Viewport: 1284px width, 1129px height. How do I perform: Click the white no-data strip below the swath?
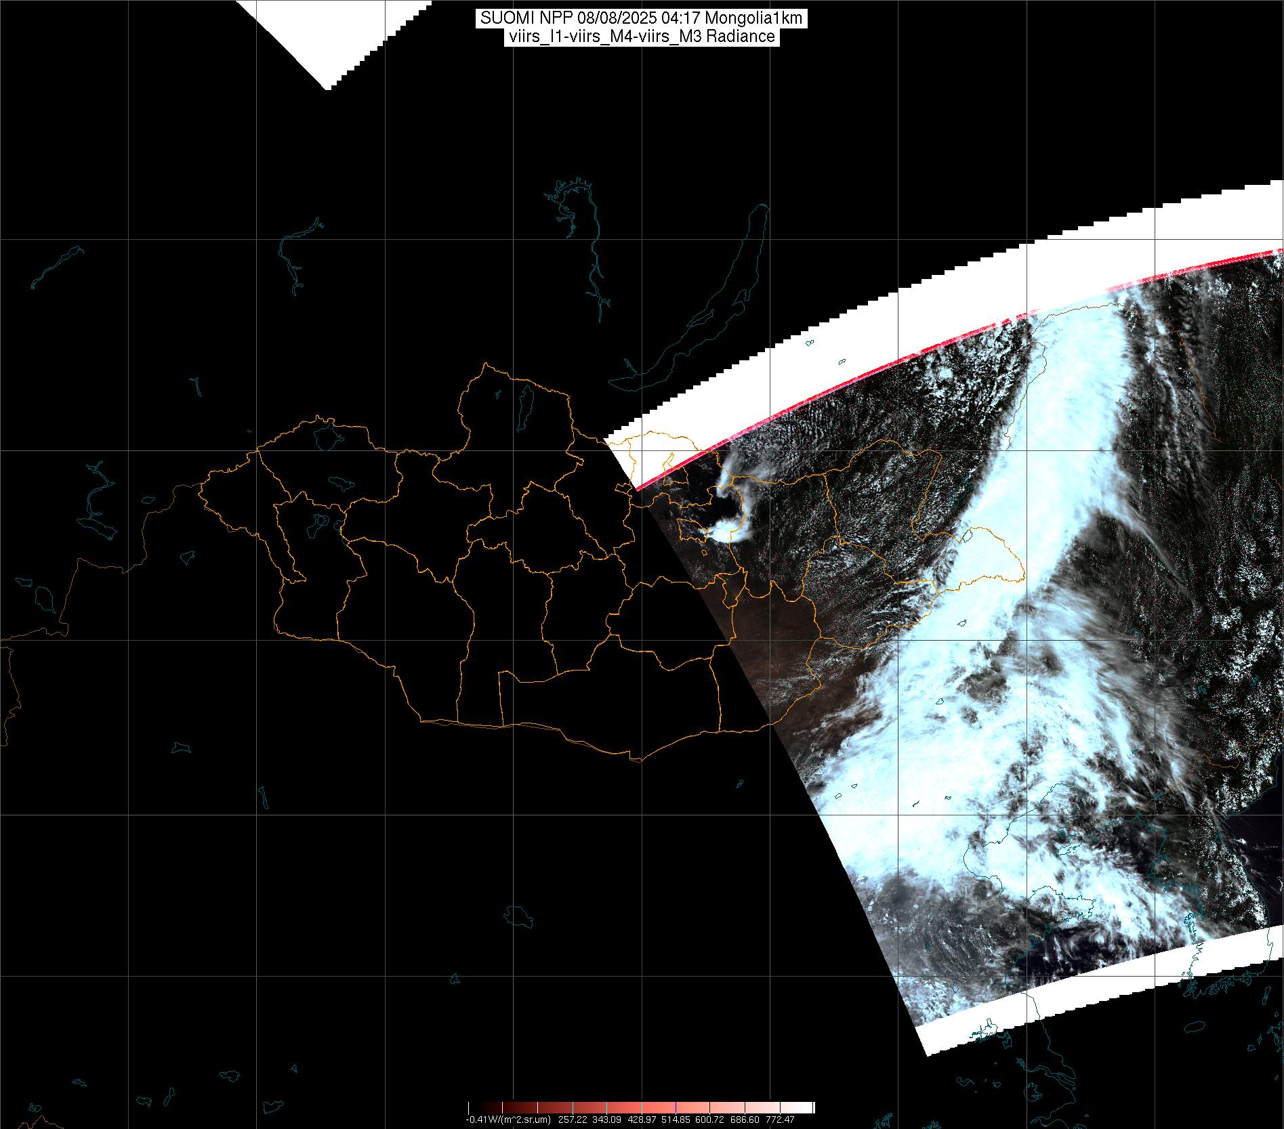click(1084, 1002)
